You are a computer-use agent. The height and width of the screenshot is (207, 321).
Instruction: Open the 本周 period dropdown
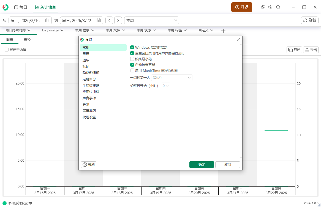[x=151, y=20]
